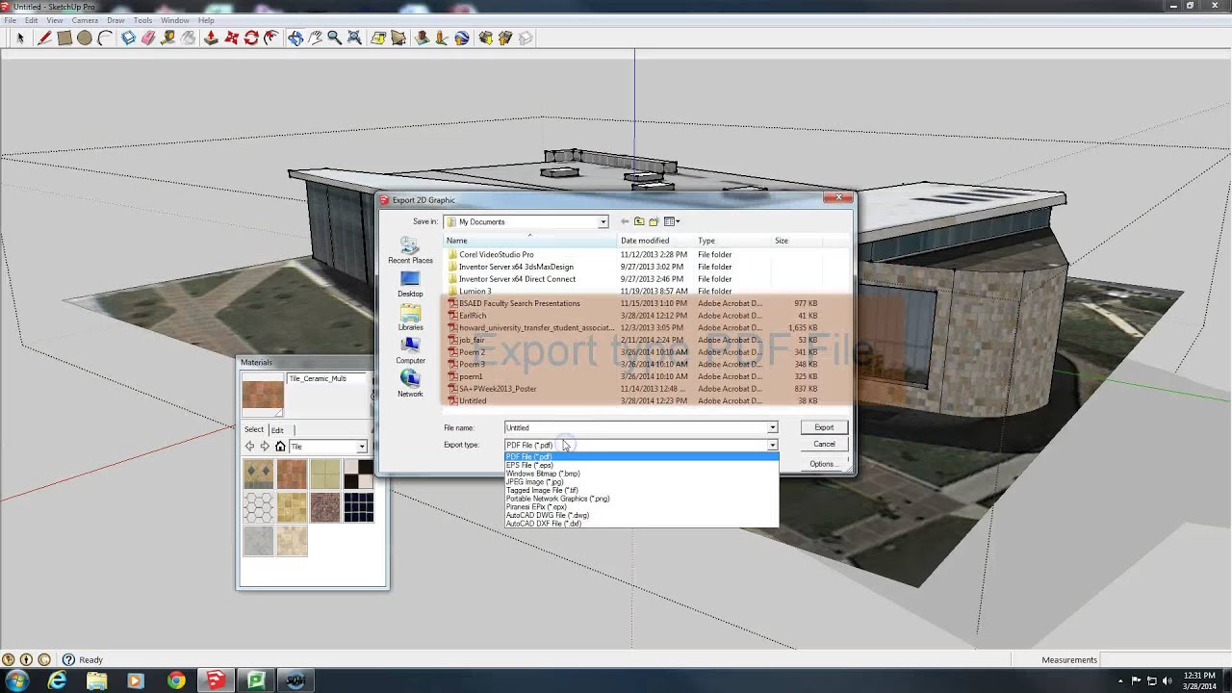Click the File name input field
This screenshot has width=1232, height=693.
pos(635,427)
